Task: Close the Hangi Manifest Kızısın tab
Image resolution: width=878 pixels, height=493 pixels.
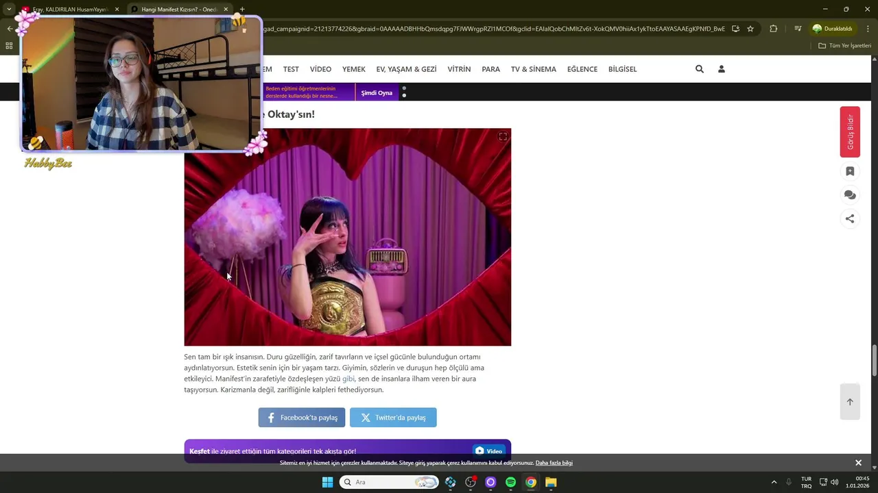Action: click(226, 10)
